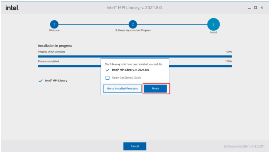
Task: Click the Finish button
Action: pos(155,89)
